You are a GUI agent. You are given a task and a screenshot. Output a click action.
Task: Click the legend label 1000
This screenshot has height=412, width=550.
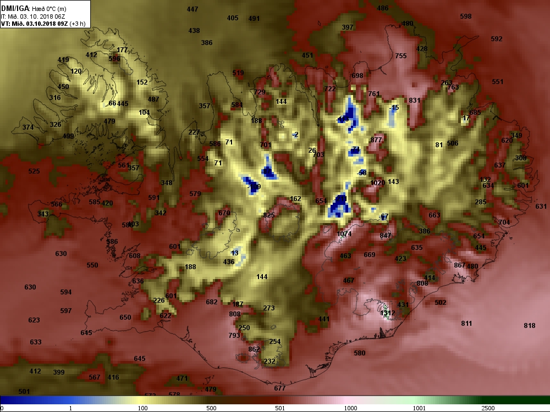coord(350,408)
